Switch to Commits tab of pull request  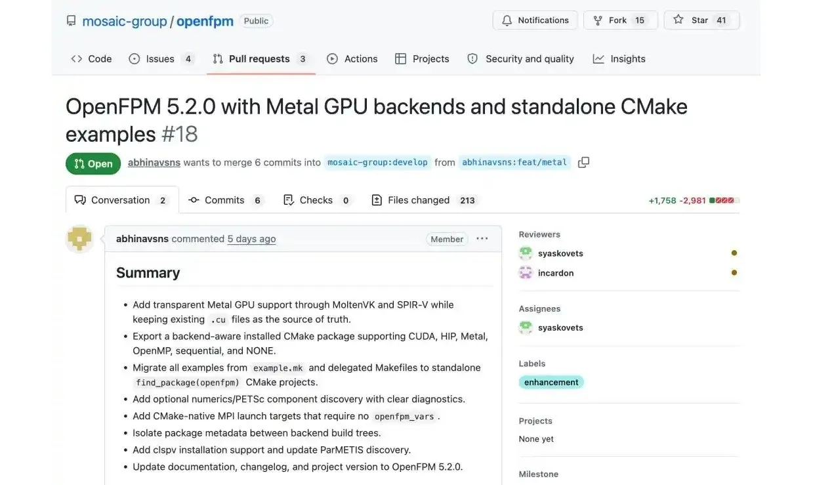click(x=226, y=200)
